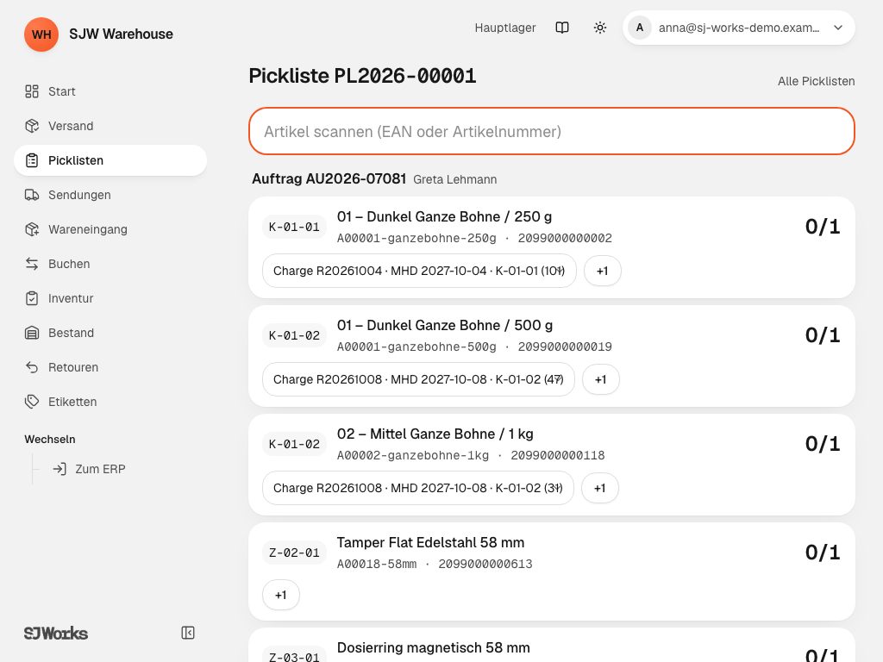Viewport: 883px width, 662px height.
Task: Expand the anna@sj-works-demo account dropdown
Action: point(739,28)
